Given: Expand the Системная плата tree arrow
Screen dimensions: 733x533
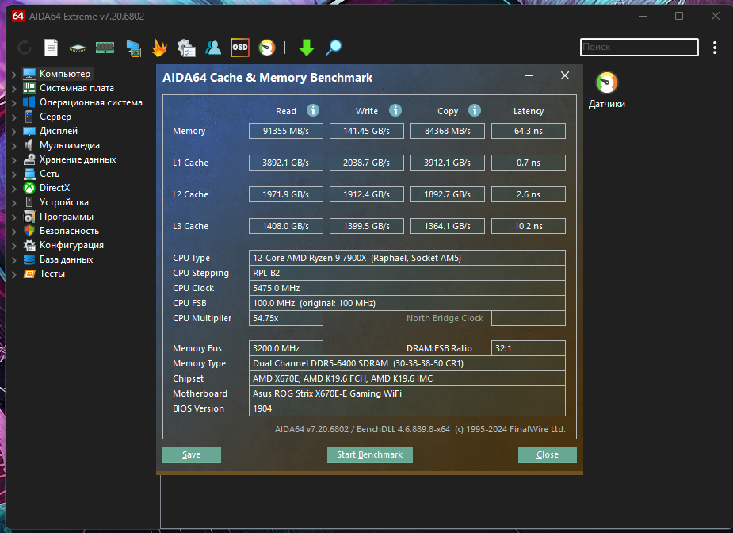Looking at the screenshot, I should [x=13, y=89].
